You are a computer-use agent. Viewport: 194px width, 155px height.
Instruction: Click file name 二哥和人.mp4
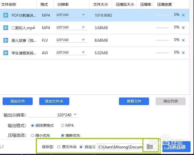[23, 28]
